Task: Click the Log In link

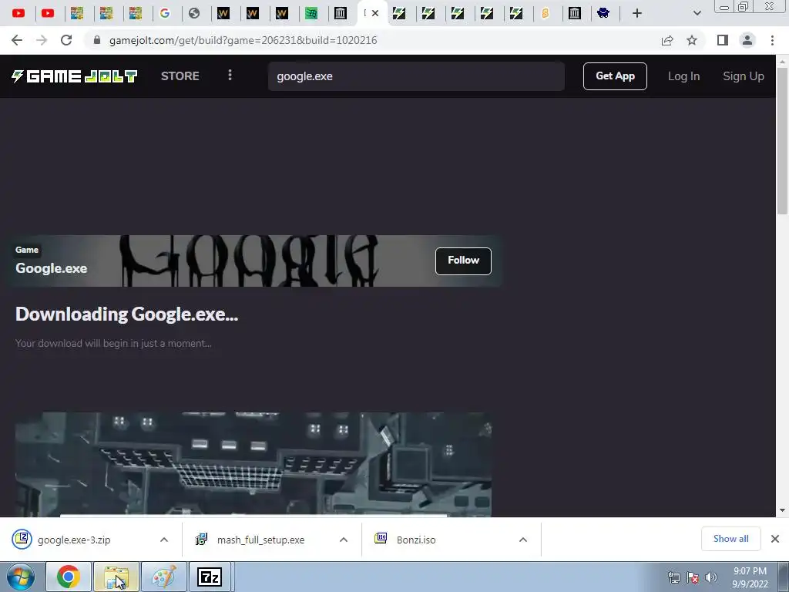Action: pos(683,76)
